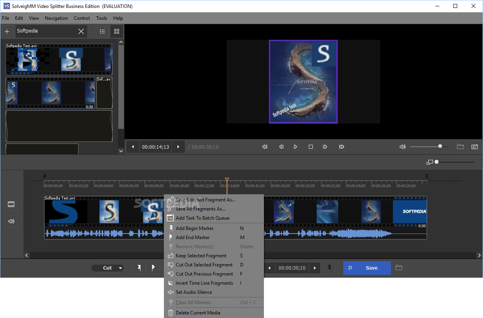Open output folder icon beside Save
This screenshot has height=318, width=483.
(399, 268)
